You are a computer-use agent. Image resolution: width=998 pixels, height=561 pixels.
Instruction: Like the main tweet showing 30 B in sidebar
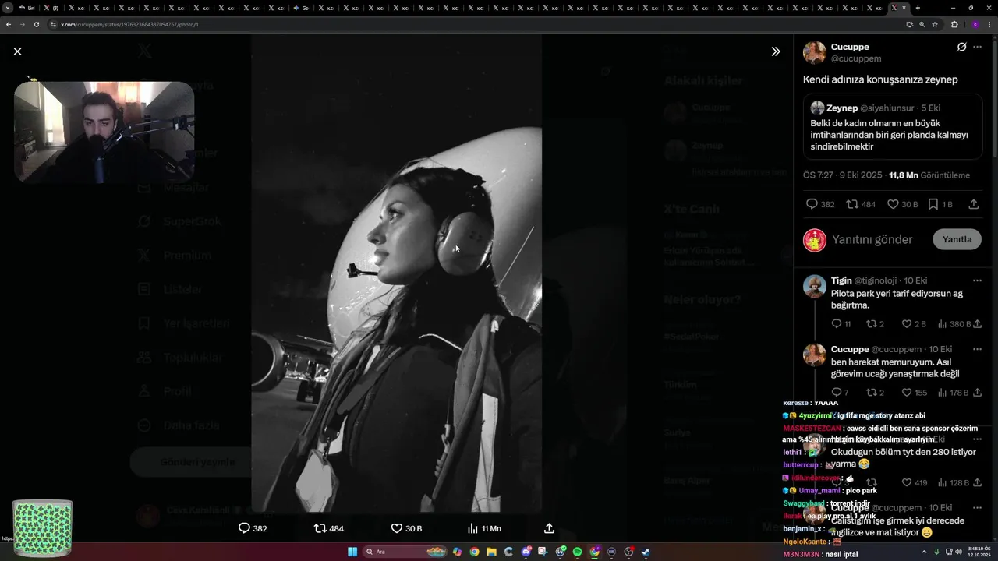(902, 204)
